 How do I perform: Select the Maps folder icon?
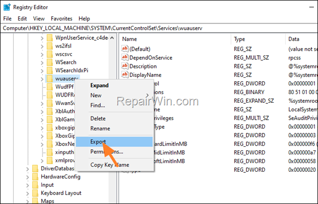35,201
